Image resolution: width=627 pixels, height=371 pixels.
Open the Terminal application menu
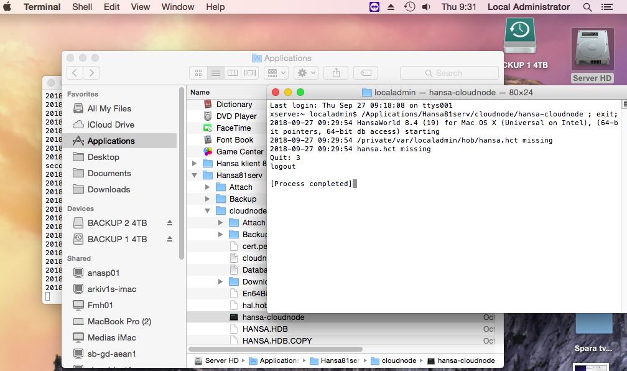coord(42,7)
